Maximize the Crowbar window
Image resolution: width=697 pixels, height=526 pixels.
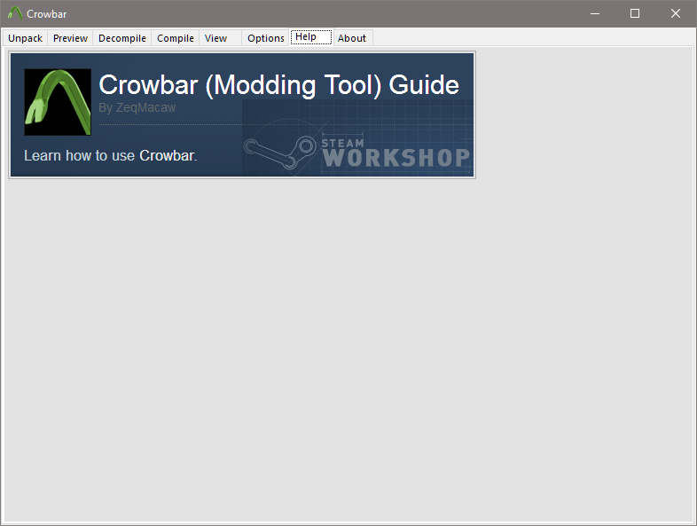coord(635,14)
